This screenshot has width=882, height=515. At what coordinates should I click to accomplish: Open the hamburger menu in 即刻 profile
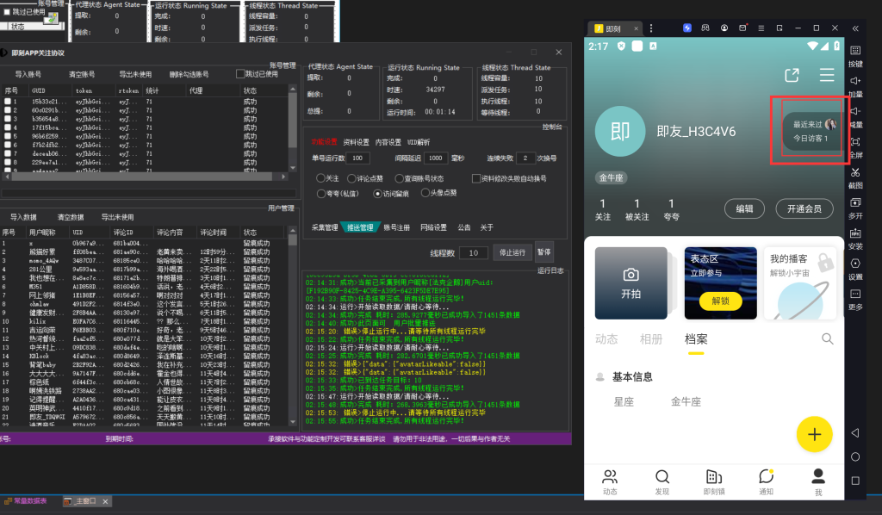tap(827, 75)
